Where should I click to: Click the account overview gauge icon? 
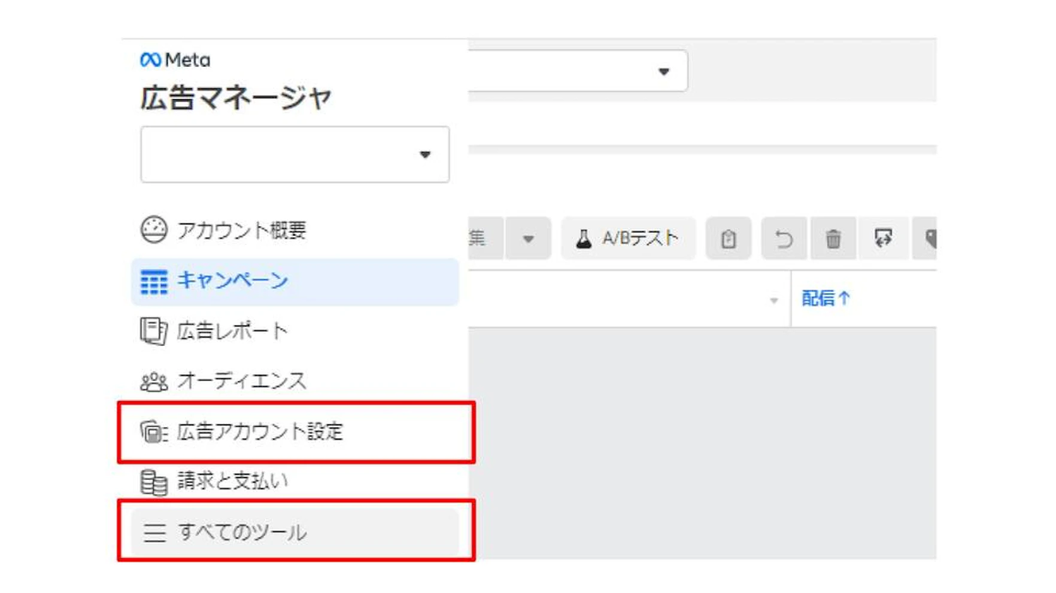[154, 230]
